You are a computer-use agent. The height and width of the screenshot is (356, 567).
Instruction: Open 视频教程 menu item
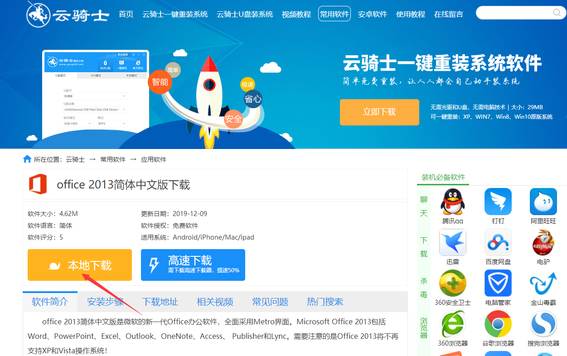click(296, 14)
